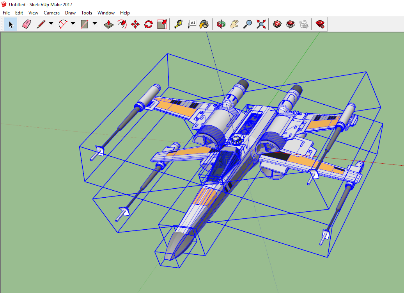The height and width of the screenshot is (293, 404).
Task: Choose the Pan hand tool
Action: pyautogui.click(x=234, y=24)
